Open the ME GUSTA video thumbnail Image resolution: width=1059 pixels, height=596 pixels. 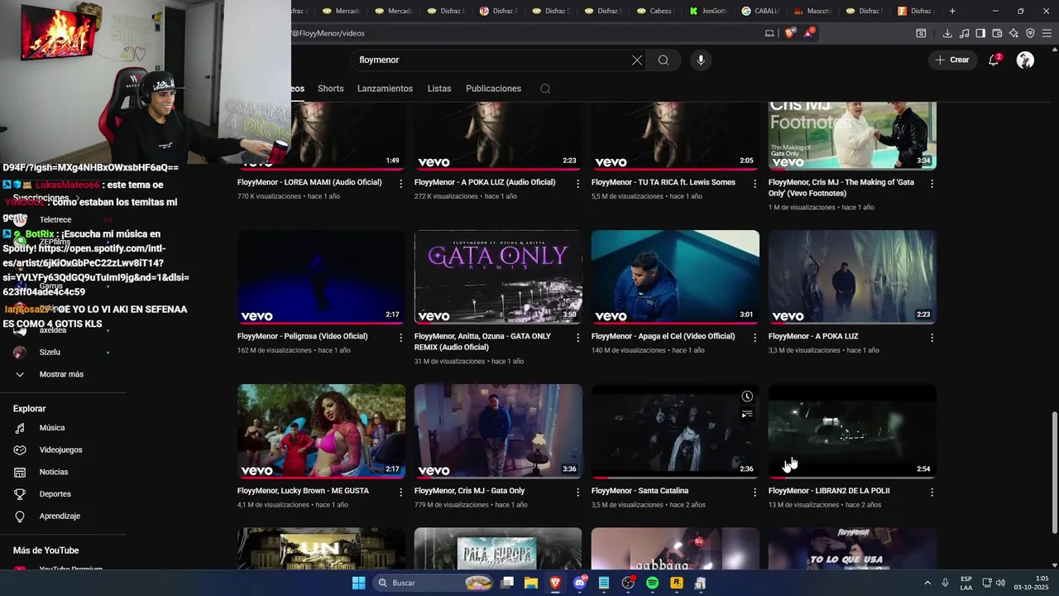(x=321, y=431)
